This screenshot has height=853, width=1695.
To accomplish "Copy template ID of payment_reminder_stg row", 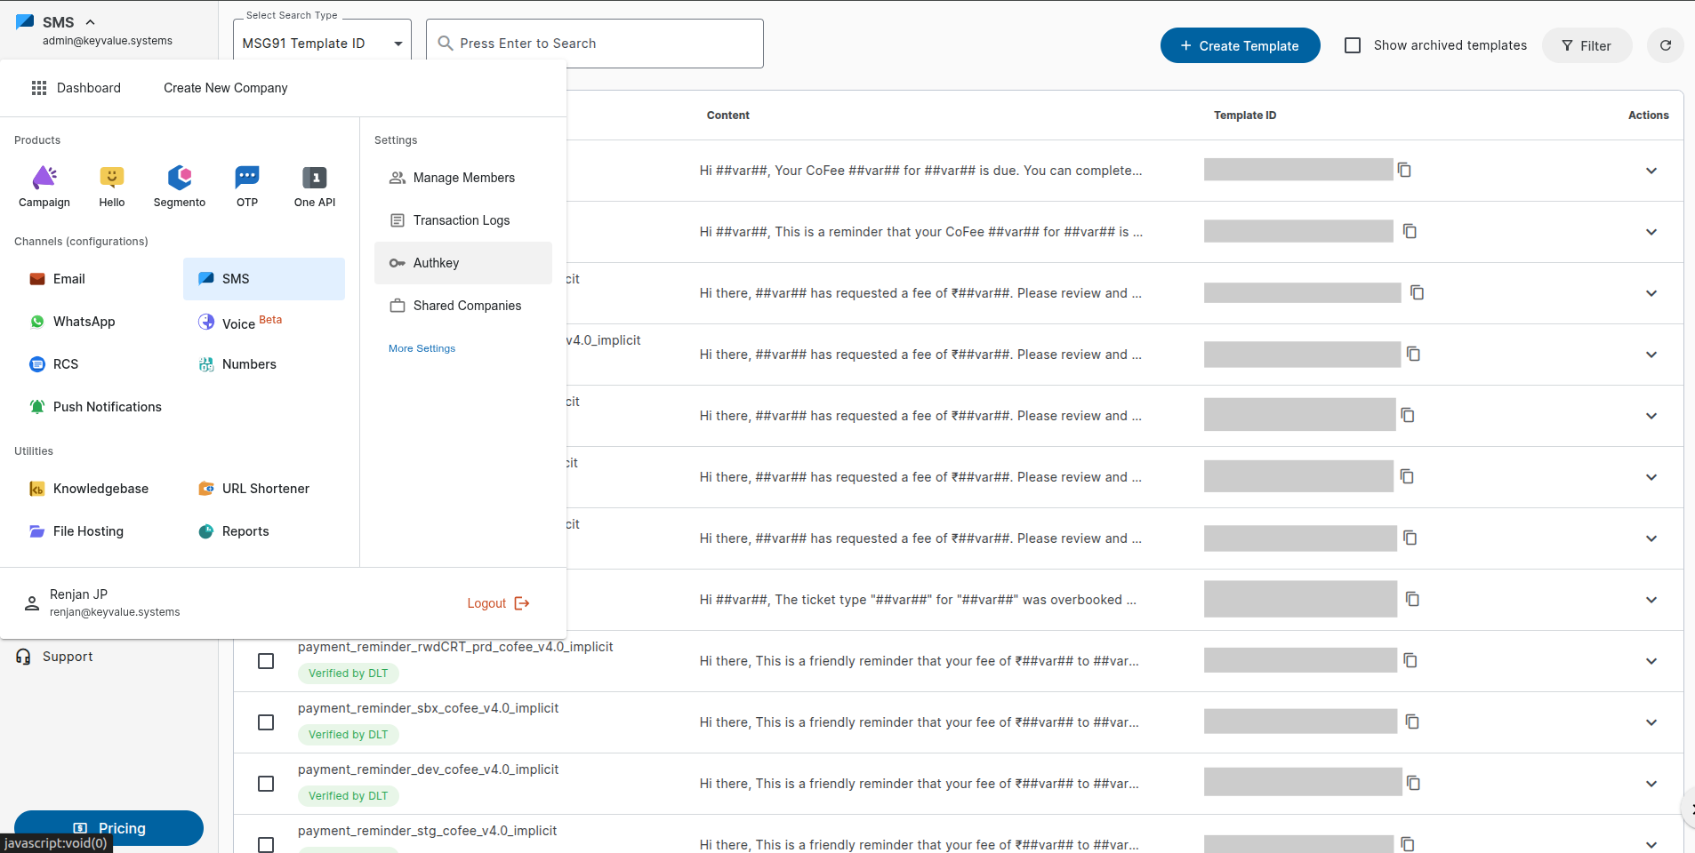I will (x=1408, y=843).
